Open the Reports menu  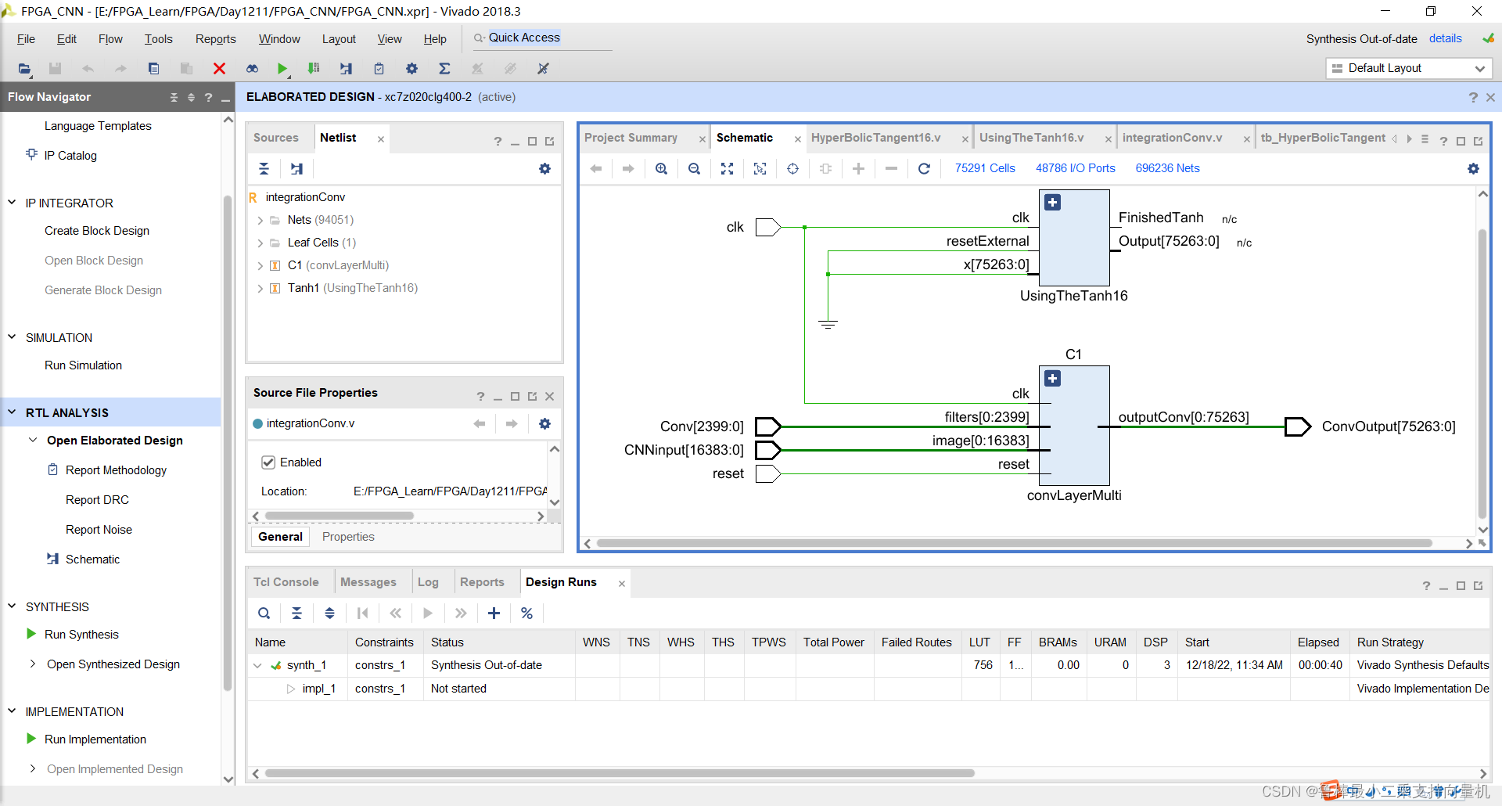click(x=215, y=39)
